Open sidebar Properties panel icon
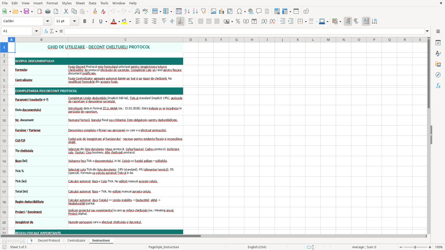Viewport: 445px width, 250px height. tap(438, 43)
